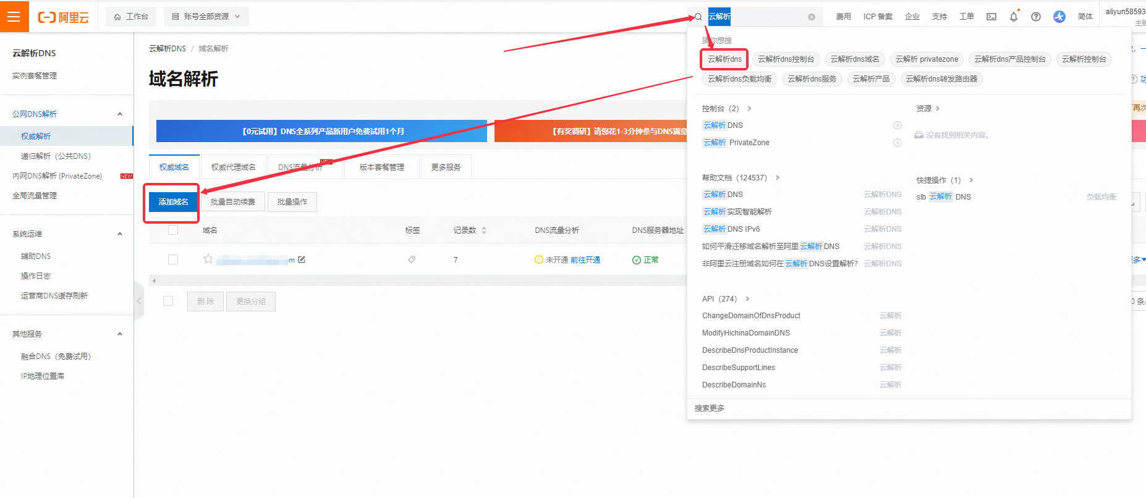Tick the bottom checkbox beside 删除 button
1146x498 pixels.
point(168,301)
